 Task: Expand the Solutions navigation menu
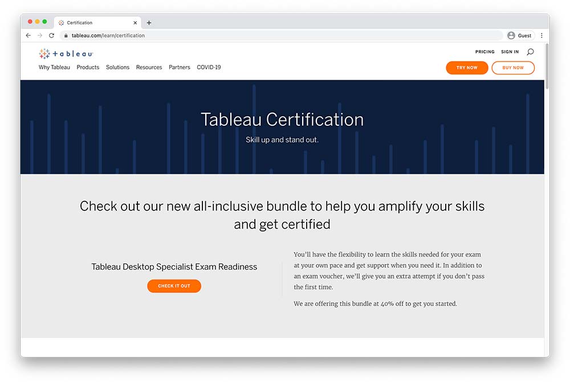[x=117, y=67]
